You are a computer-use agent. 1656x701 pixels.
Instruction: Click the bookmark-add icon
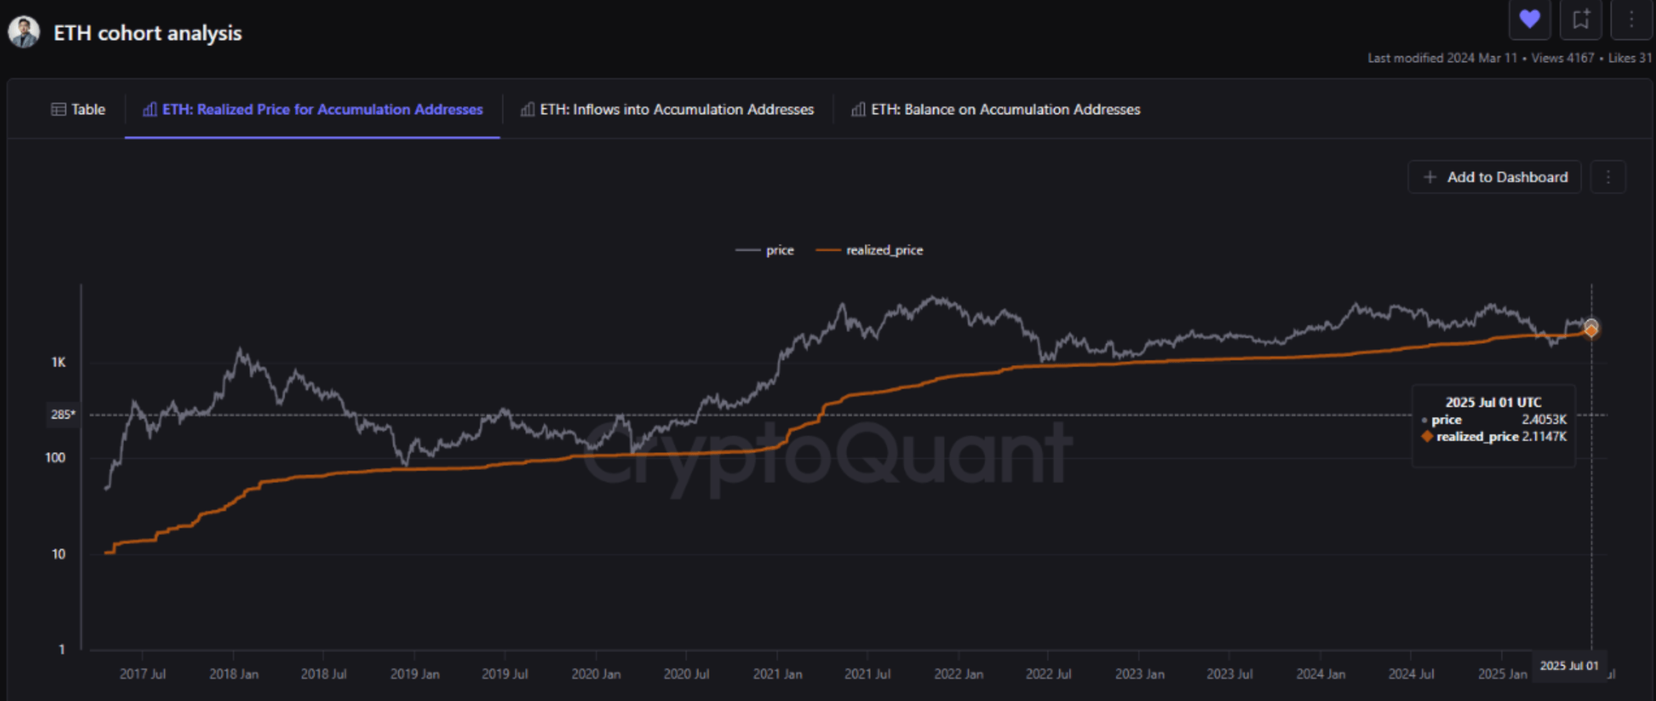[x=1580, y=20]
